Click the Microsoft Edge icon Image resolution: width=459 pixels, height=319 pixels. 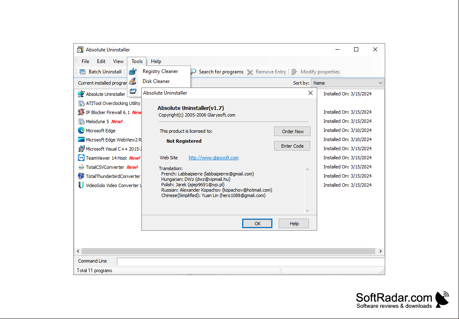pyautogui.click(x=81, y=130)
